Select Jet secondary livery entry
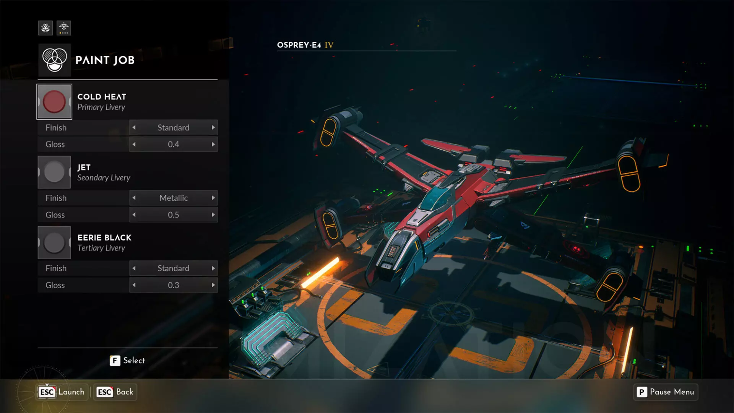The width and height of the screenshot is (734, 413). click(x=128, y=172)
